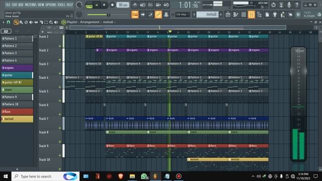Click the close all windows icon

pyautogui.click(x=290, y=15)
